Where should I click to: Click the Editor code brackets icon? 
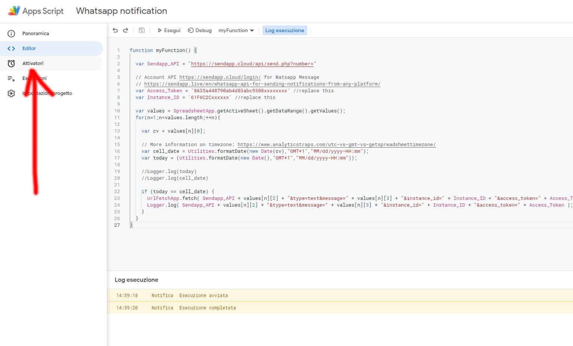pyautogui.click(x=11, y=49)
